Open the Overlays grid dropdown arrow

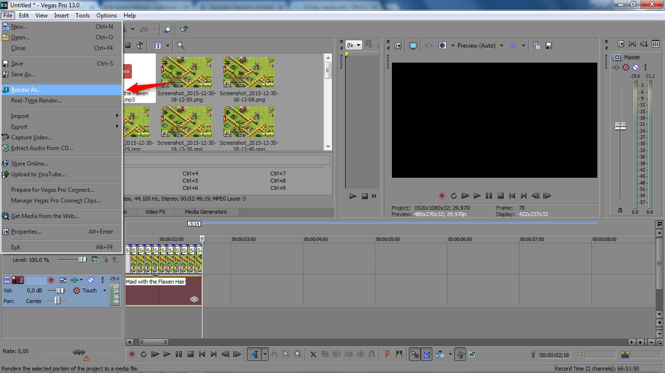524,46
